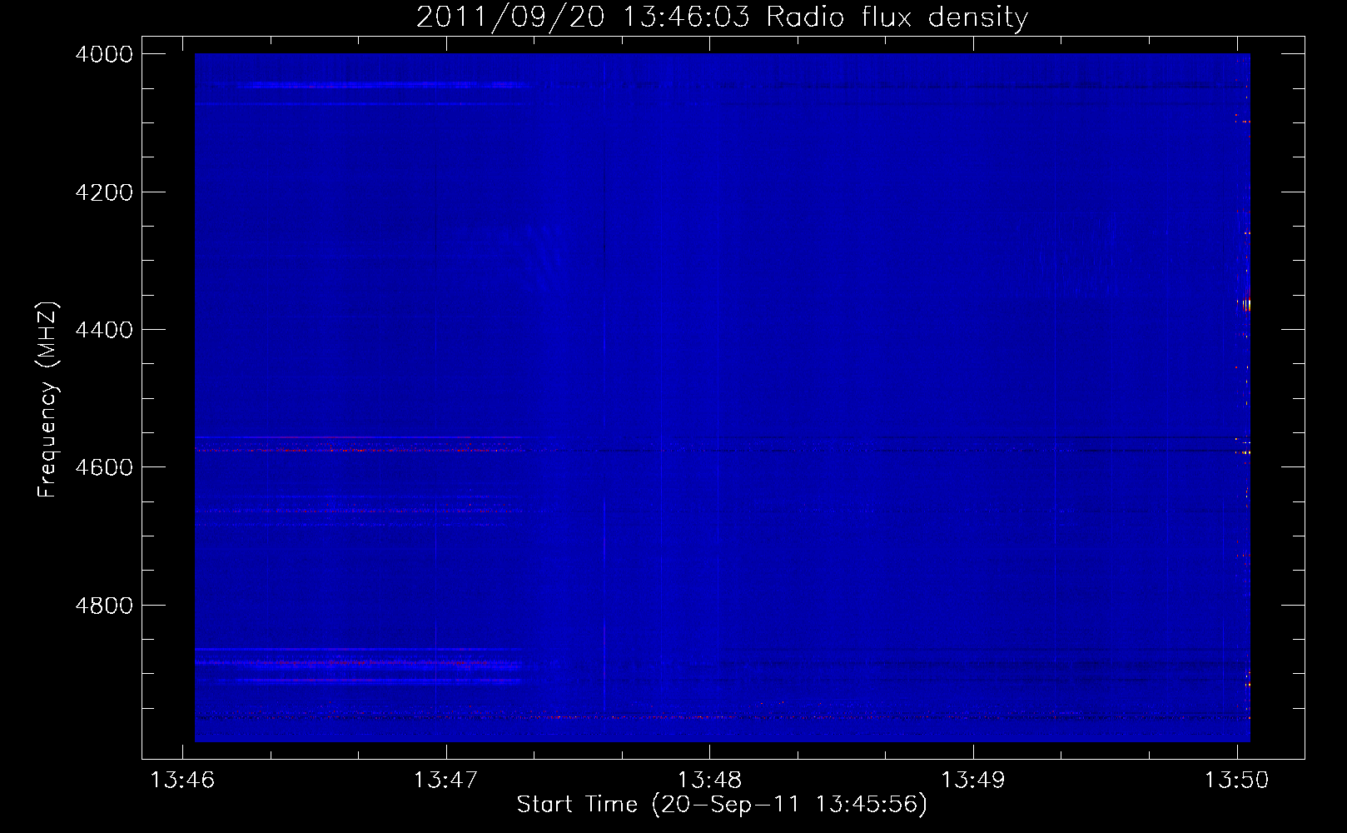Click the 4800 frequency tick label
The image size is (1347, 833).
(x=104, y=606)
